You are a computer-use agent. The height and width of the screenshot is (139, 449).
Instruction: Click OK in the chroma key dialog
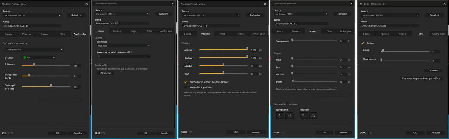[57, 133]
